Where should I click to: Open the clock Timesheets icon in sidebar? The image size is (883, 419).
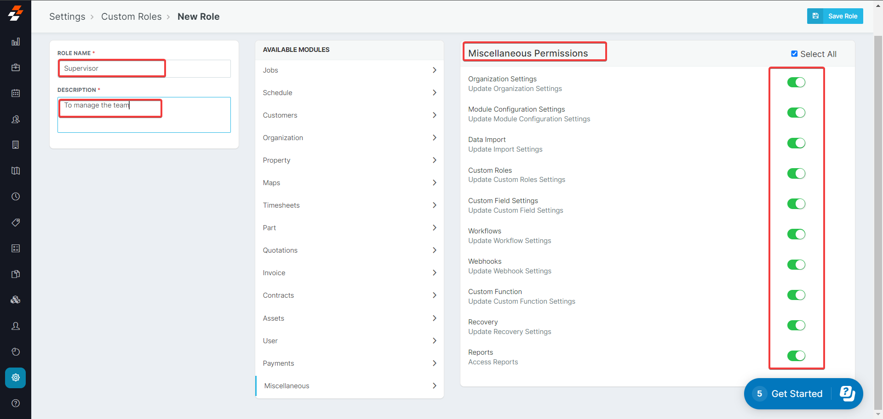16,197
